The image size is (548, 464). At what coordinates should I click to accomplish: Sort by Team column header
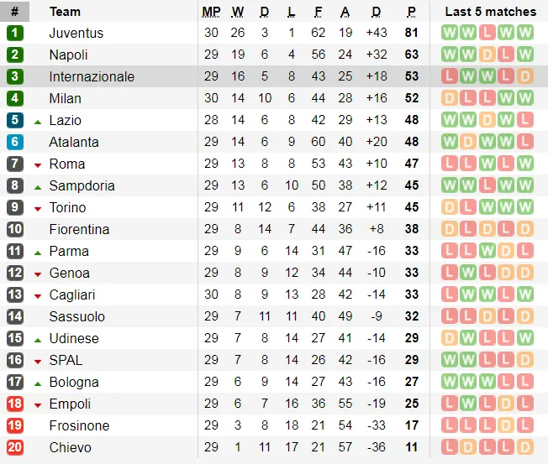click(x=66, y=12)
